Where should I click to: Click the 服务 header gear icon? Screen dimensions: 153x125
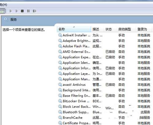(x=6, y=19)
